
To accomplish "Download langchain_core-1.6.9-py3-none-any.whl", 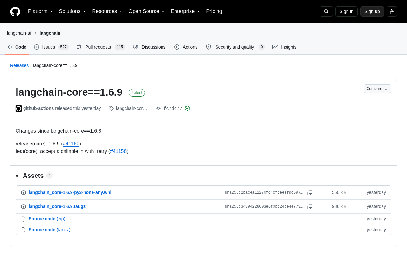I will (70, 192).
